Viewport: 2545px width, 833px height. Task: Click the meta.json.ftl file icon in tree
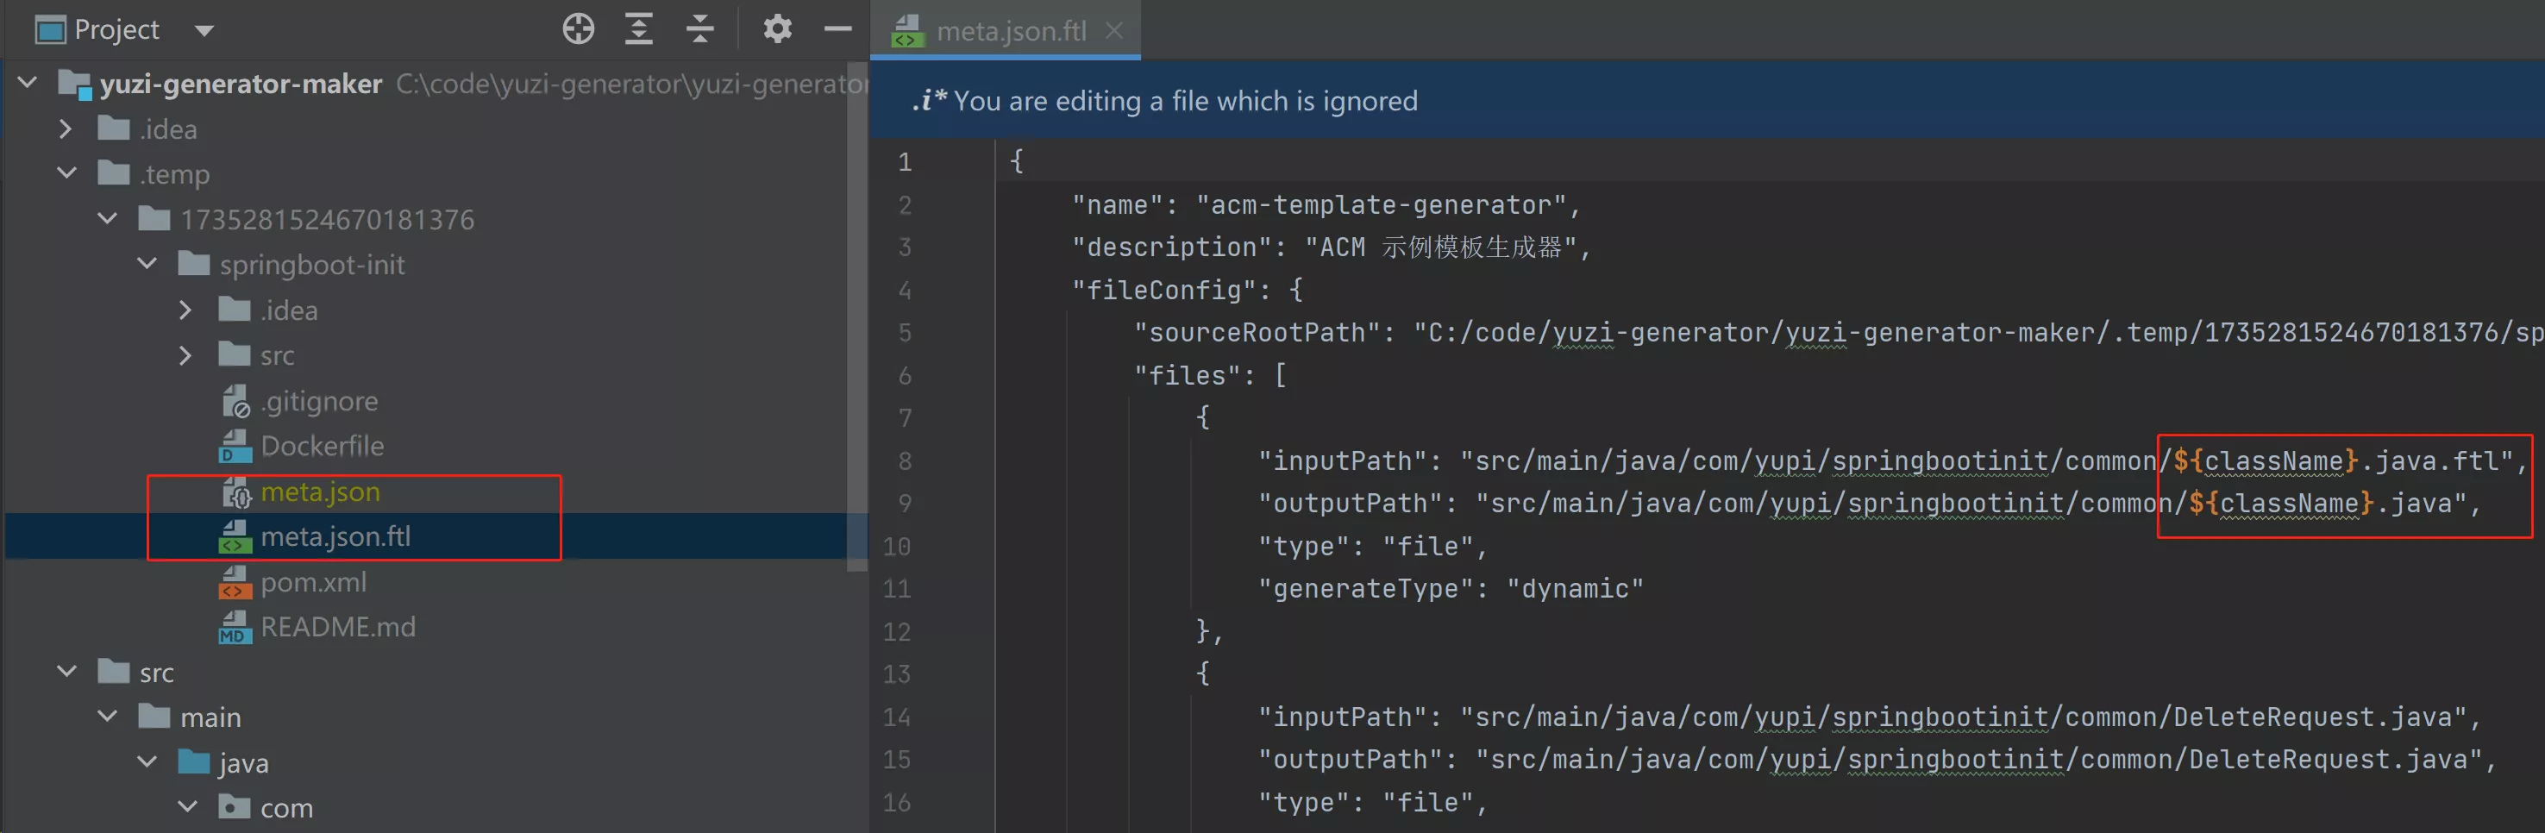coord(235,536)
